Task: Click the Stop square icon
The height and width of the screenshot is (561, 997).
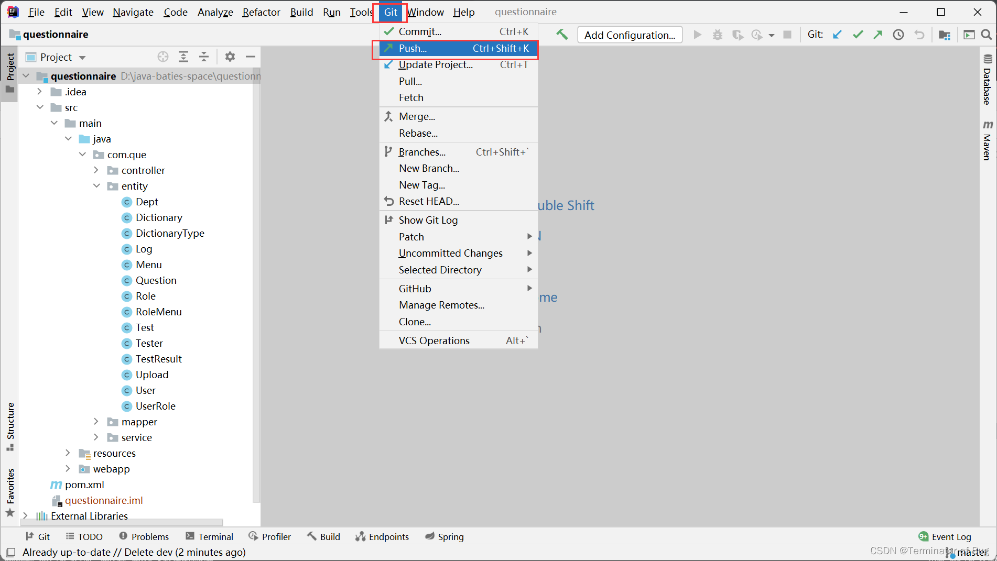Action: click(x=787, y=35)
